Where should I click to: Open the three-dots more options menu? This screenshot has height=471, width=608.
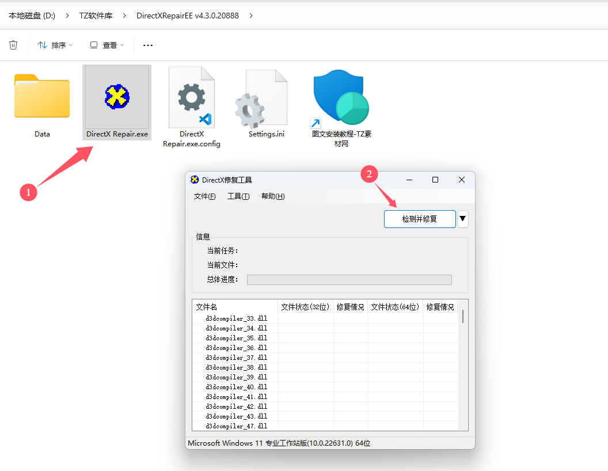[x=148, y=45]
